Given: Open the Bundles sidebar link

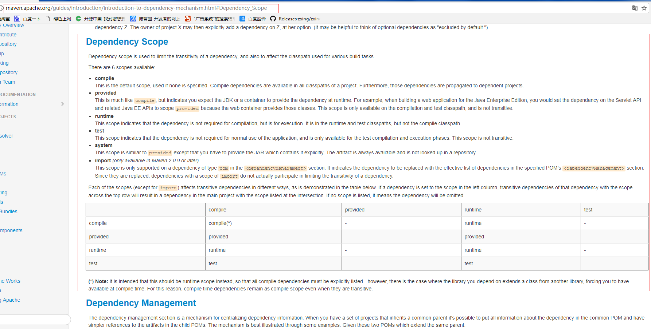Looking at the screenshot, I should (x=9, y=211).
